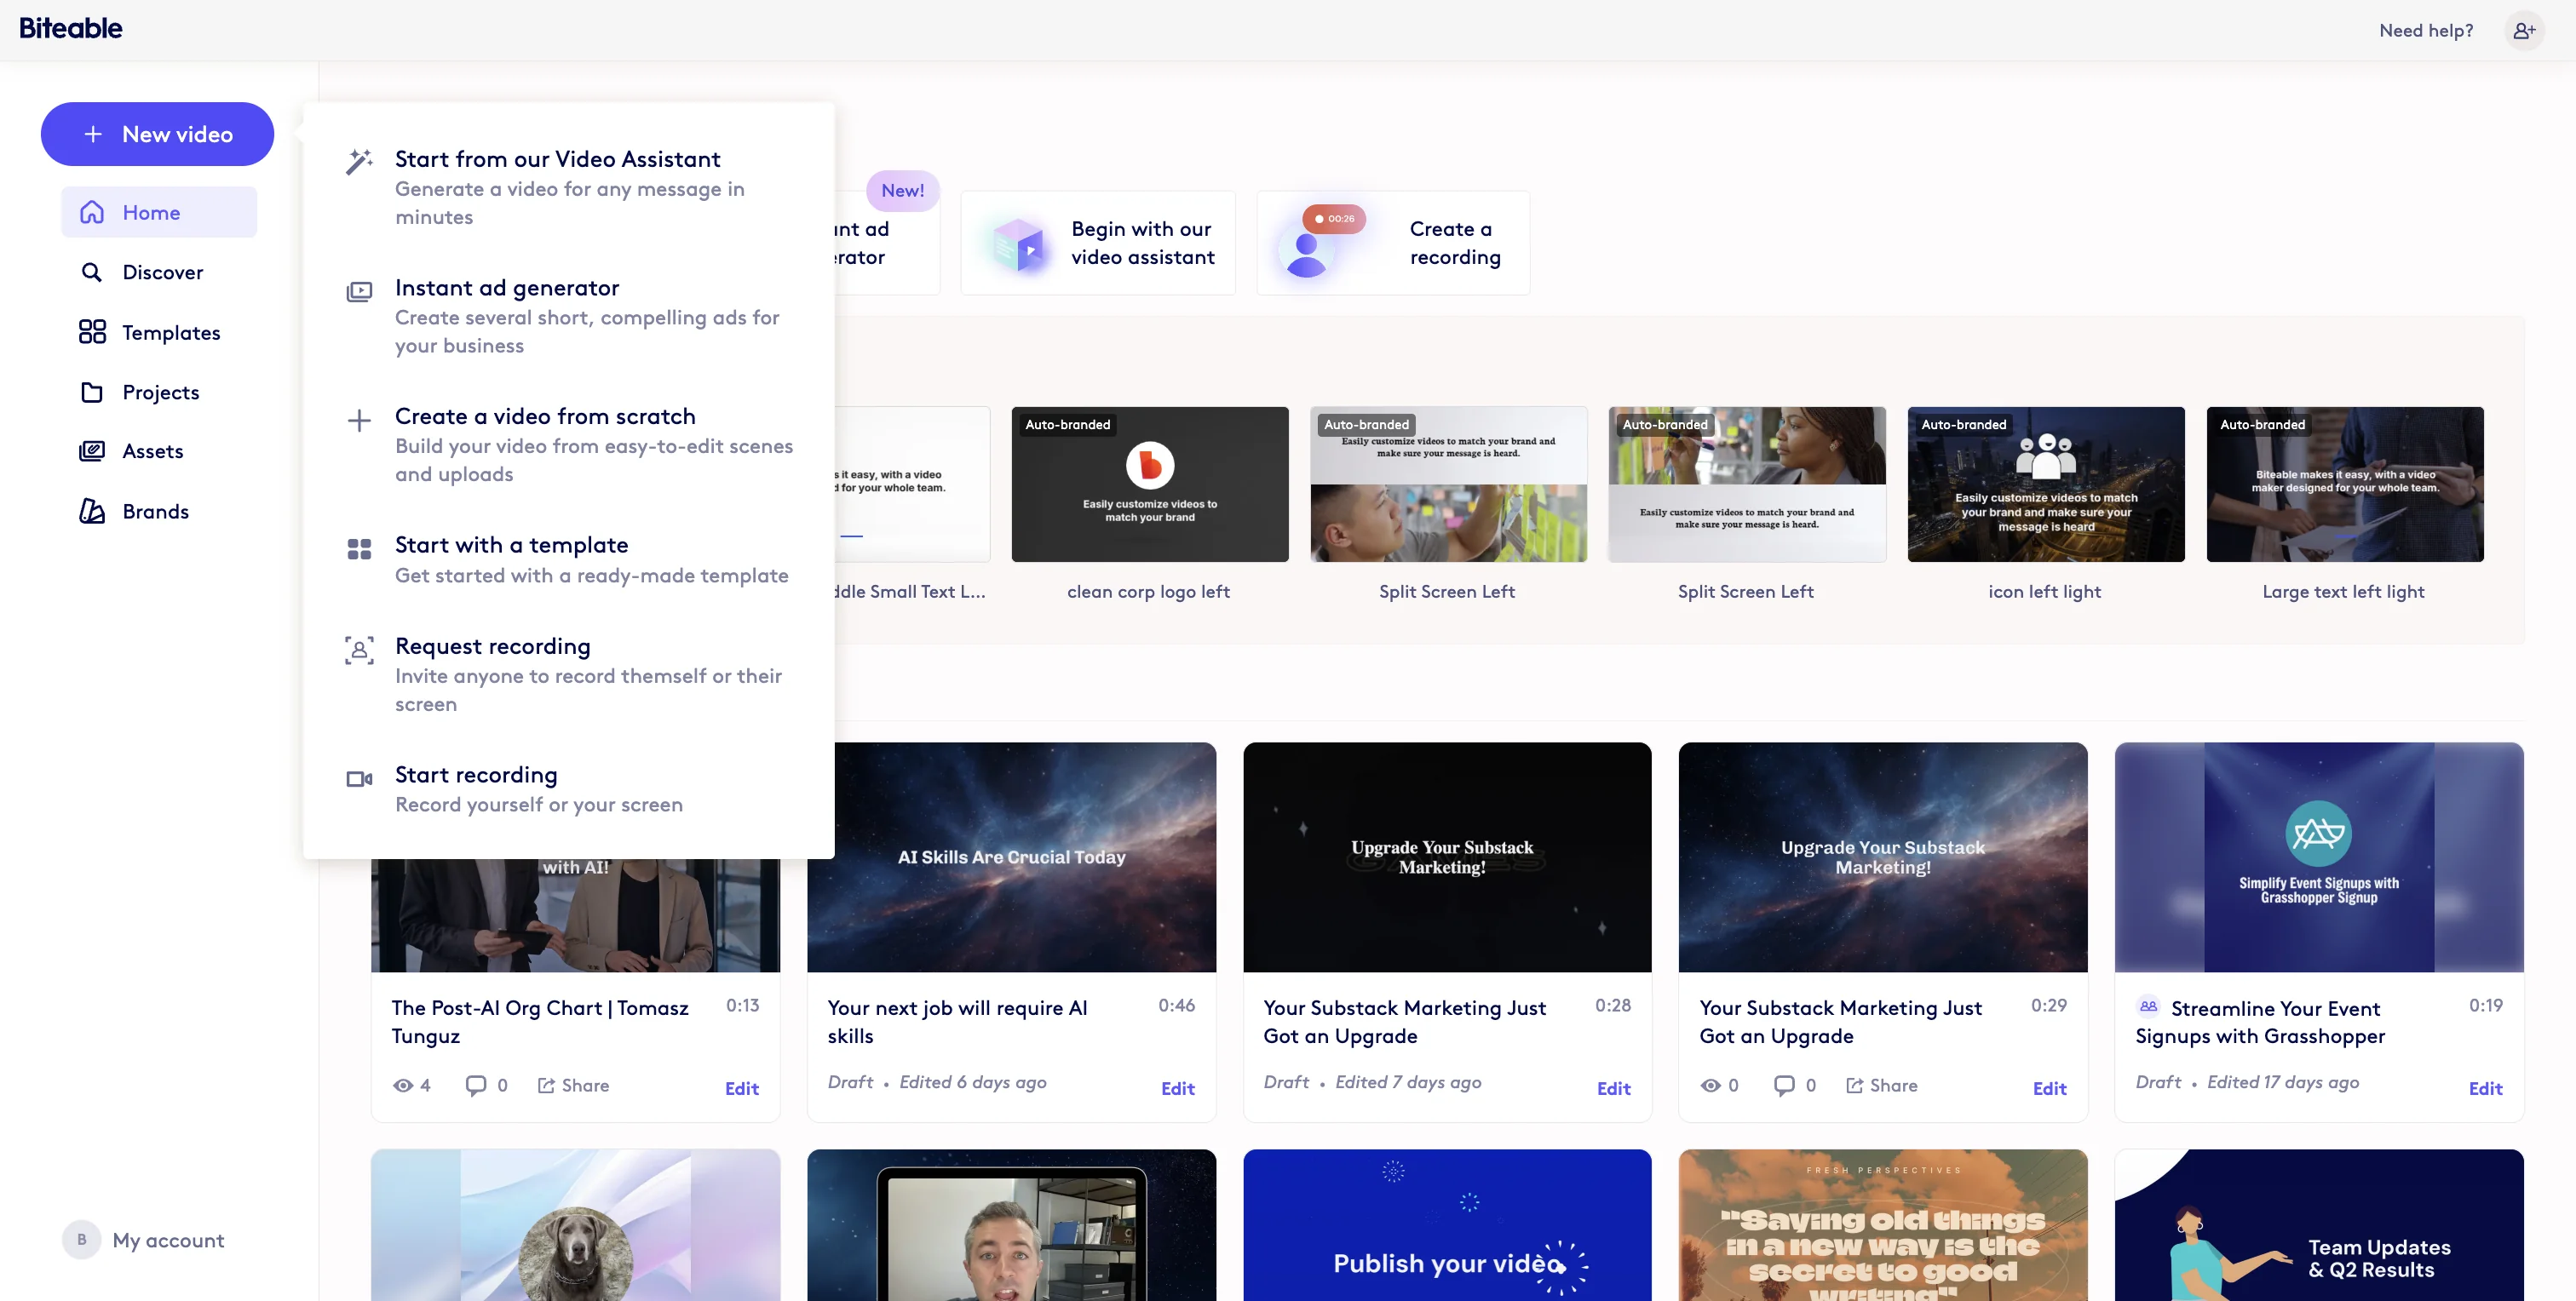Select "Create a video from scratch"

click(545, 416)
